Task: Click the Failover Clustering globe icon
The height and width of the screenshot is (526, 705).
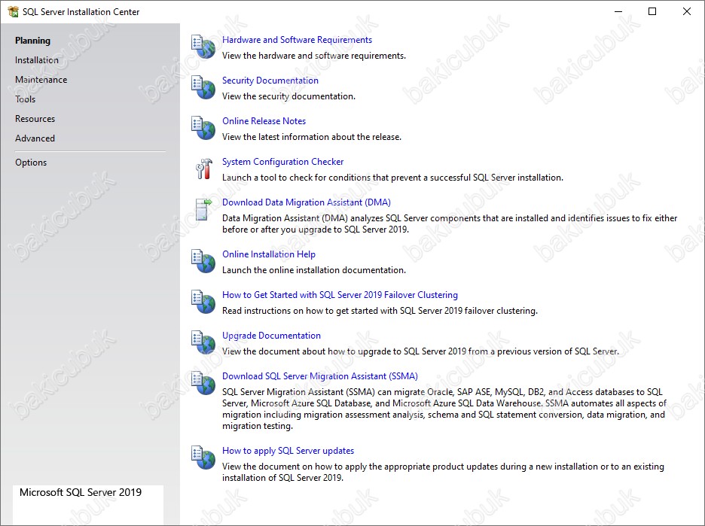Action: [203, 302]
